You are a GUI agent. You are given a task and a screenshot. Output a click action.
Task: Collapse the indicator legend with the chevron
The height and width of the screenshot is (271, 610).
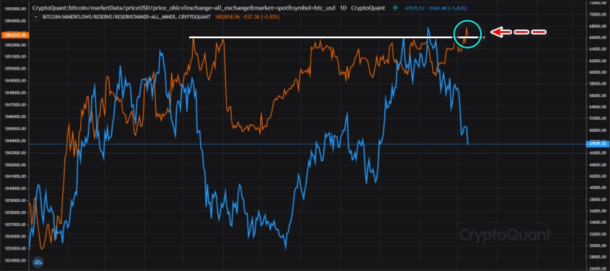pyautogui.click(x=37, y=17)
